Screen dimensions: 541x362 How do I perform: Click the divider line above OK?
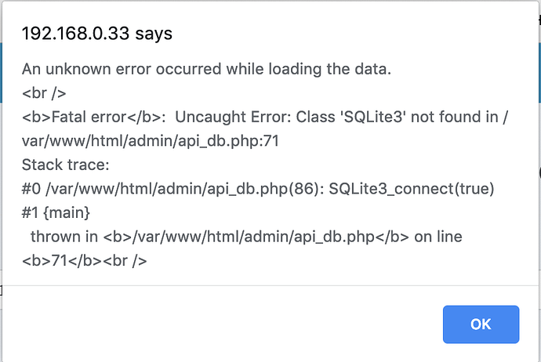tap(270, 286)
